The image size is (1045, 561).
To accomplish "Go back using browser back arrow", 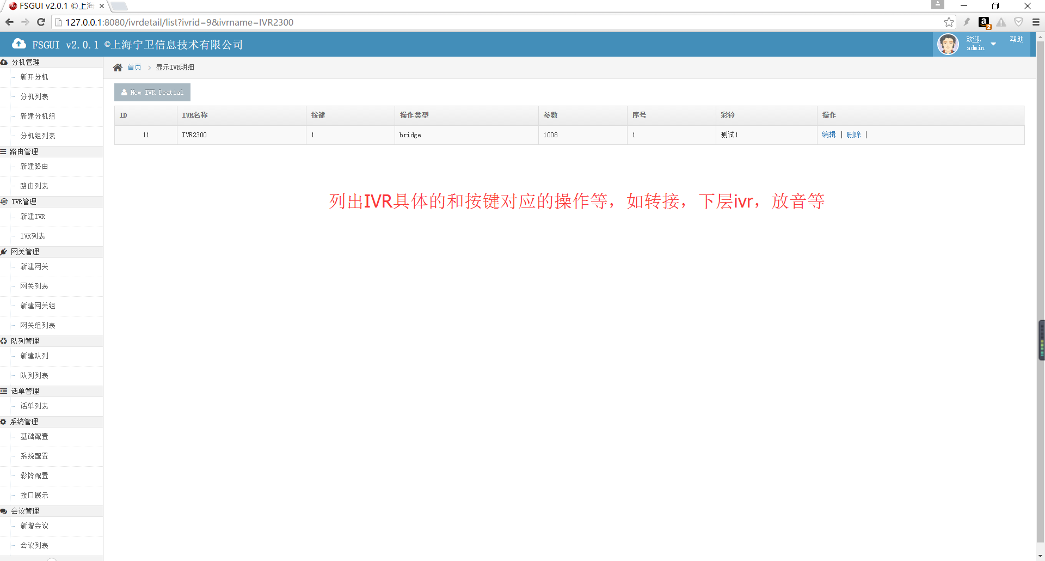I will coord(9,22).
